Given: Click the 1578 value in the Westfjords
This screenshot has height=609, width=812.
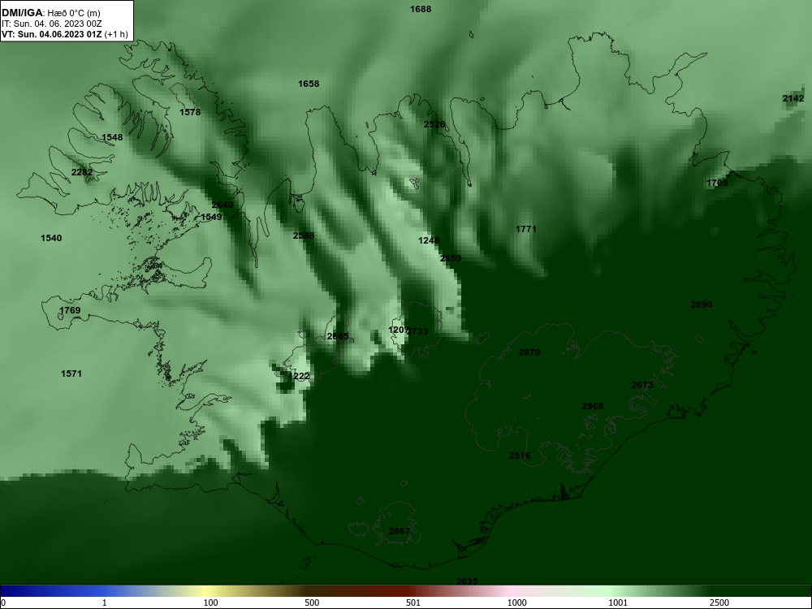Looking at the screenshot, I should click(x=190, y=112).
